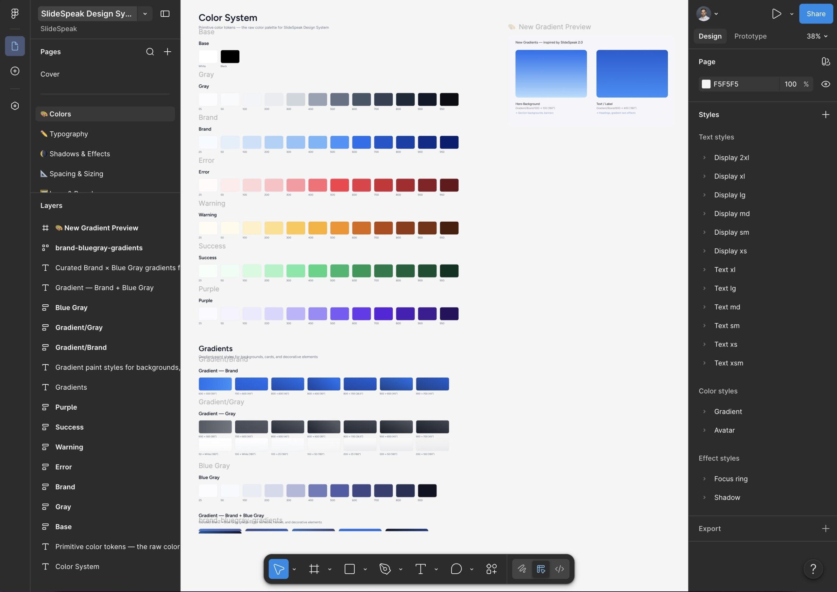
Task: Switch to Dev Mode code icon
Action: [559, 569]
